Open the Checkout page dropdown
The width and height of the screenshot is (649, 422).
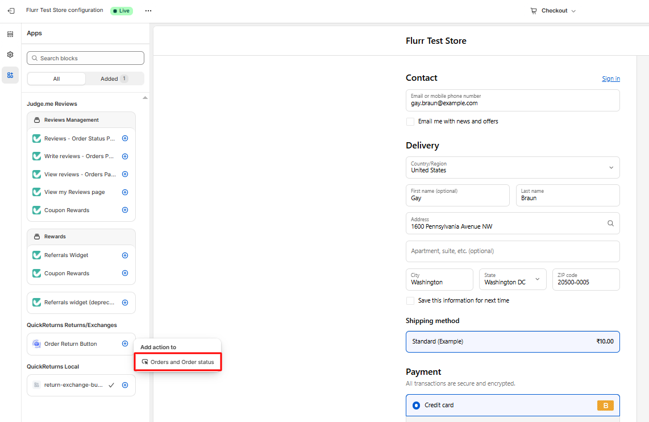click(553, 11)
